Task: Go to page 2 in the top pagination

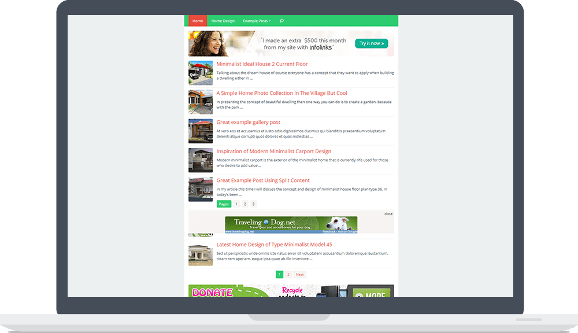Action: pos(244,203)
